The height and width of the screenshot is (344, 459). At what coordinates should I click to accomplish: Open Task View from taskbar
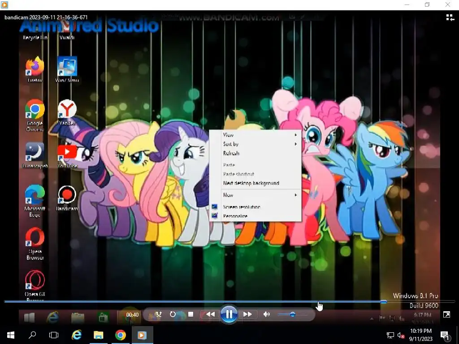(x=54, y=335)
